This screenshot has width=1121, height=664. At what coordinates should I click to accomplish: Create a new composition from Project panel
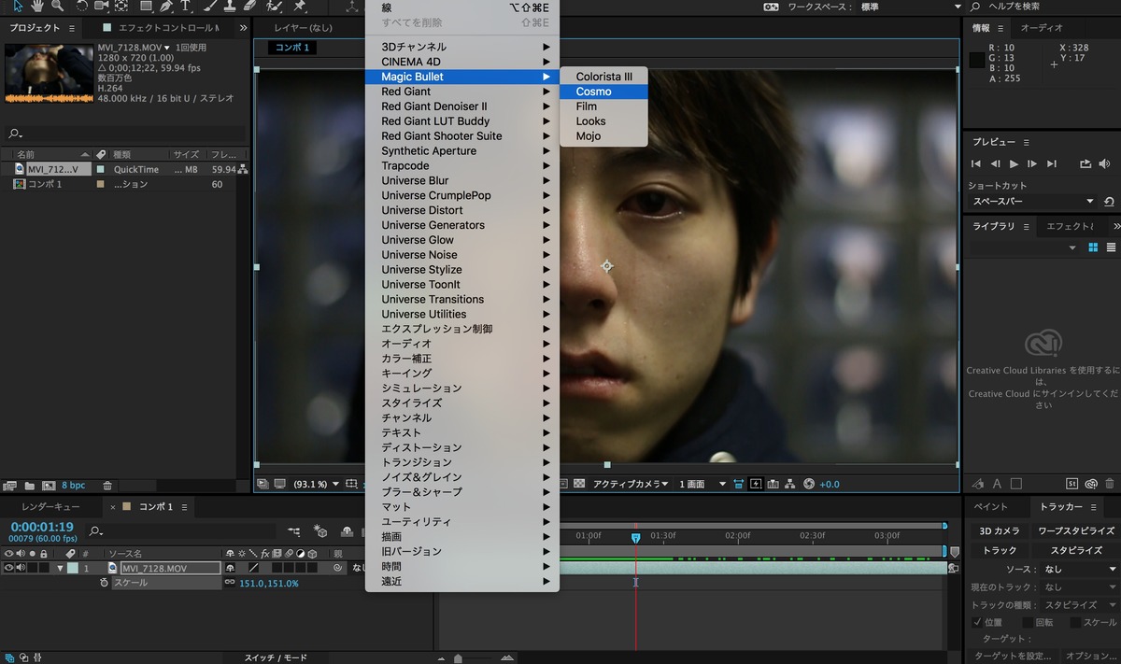point(49,486)
